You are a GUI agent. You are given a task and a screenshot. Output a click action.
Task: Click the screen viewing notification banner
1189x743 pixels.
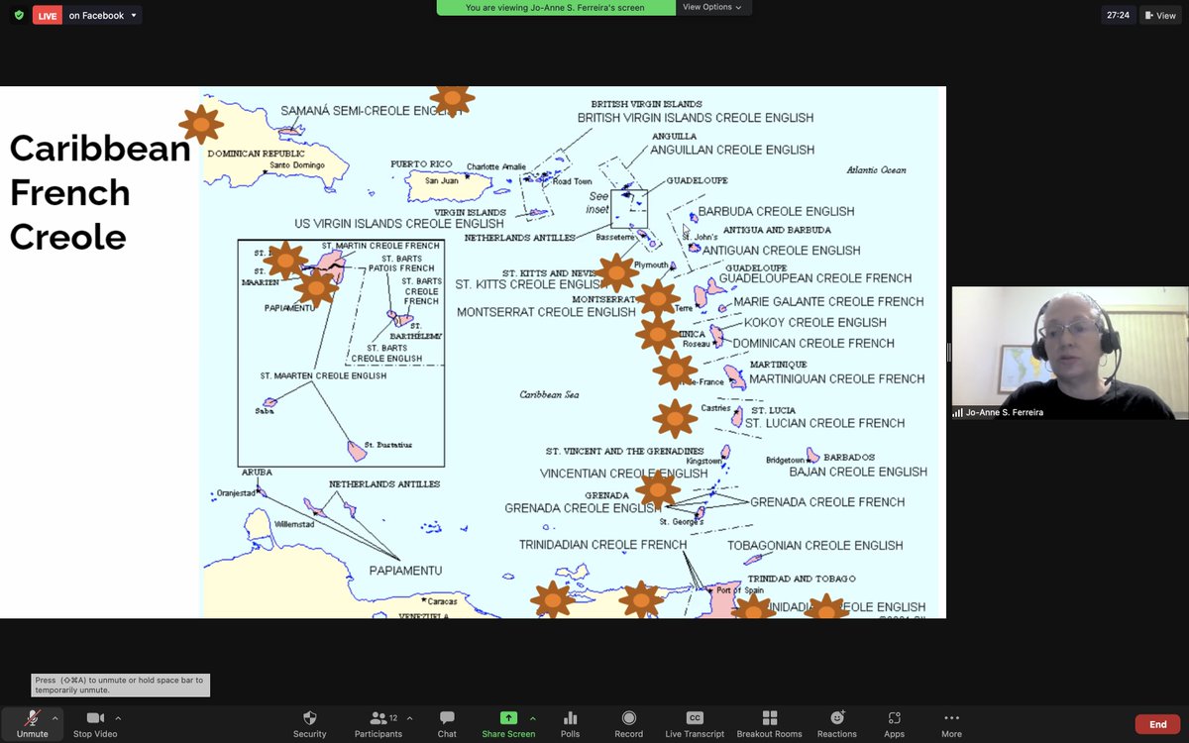point(556,7)
